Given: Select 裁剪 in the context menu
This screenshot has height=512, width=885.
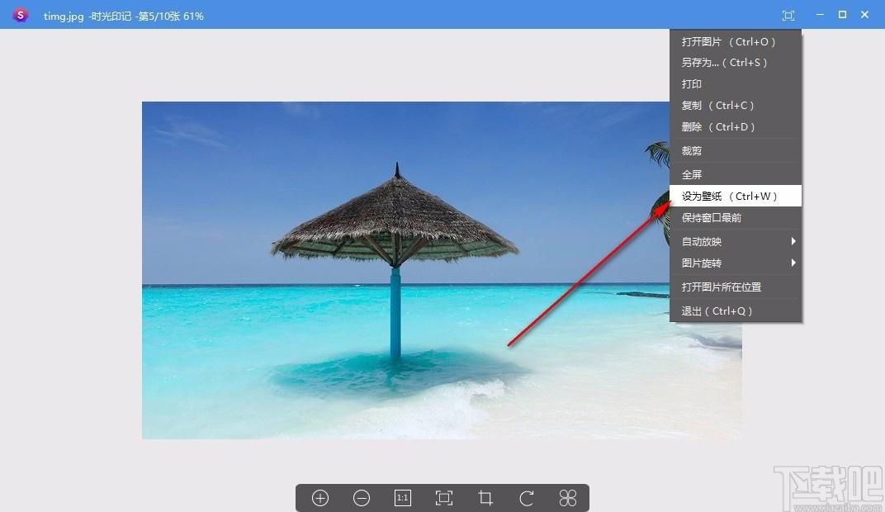Looking at the screenshot, I should pos(736,151).
